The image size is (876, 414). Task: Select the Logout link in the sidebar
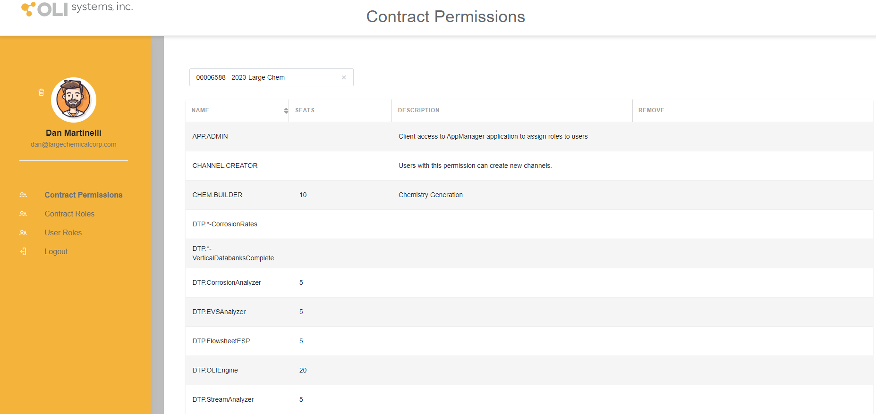[x=56, y=251]
